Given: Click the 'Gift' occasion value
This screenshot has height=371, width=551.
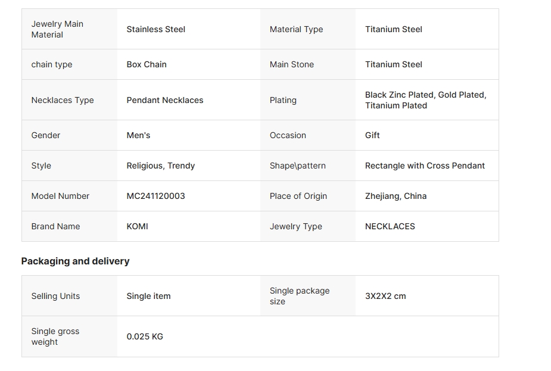Looking at the screenshot, I should (x=372, y=135).
